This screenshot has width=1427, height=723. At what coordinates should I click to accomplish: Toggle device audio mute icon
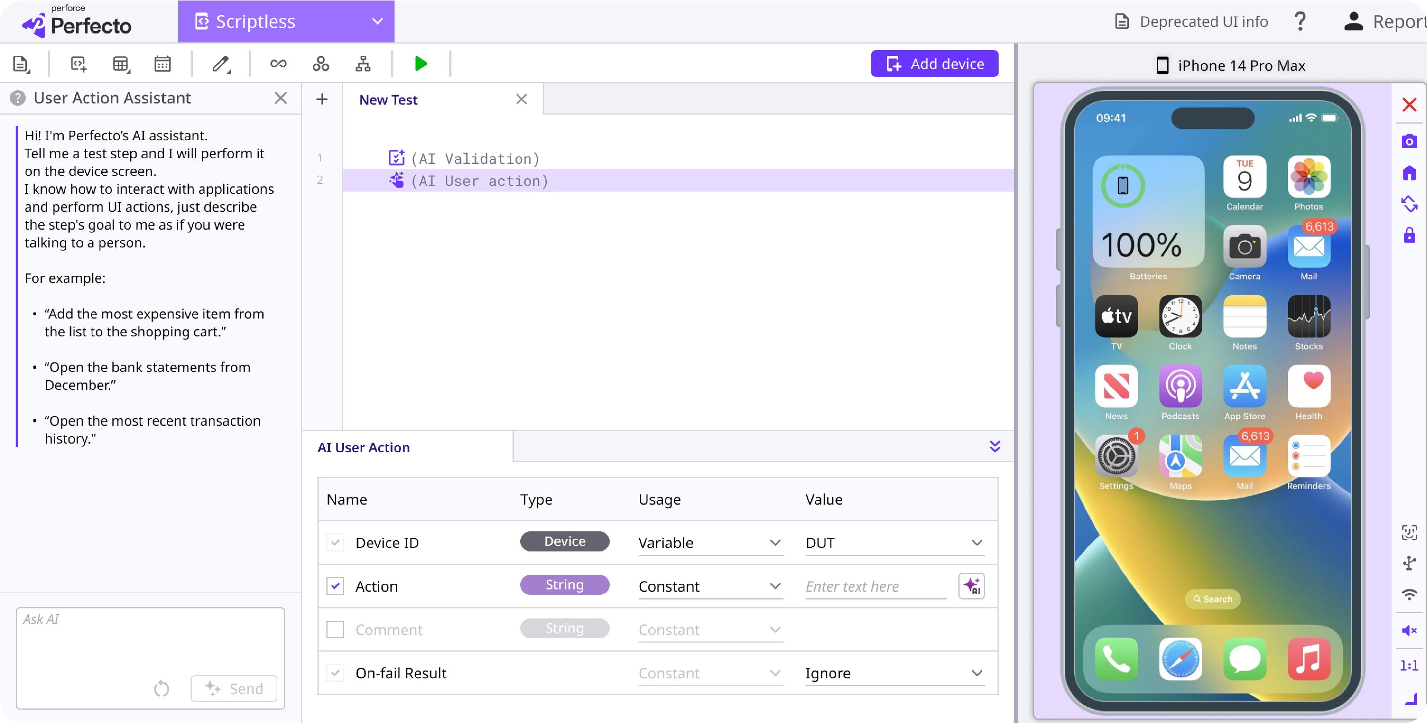(x=1409, y=630)
